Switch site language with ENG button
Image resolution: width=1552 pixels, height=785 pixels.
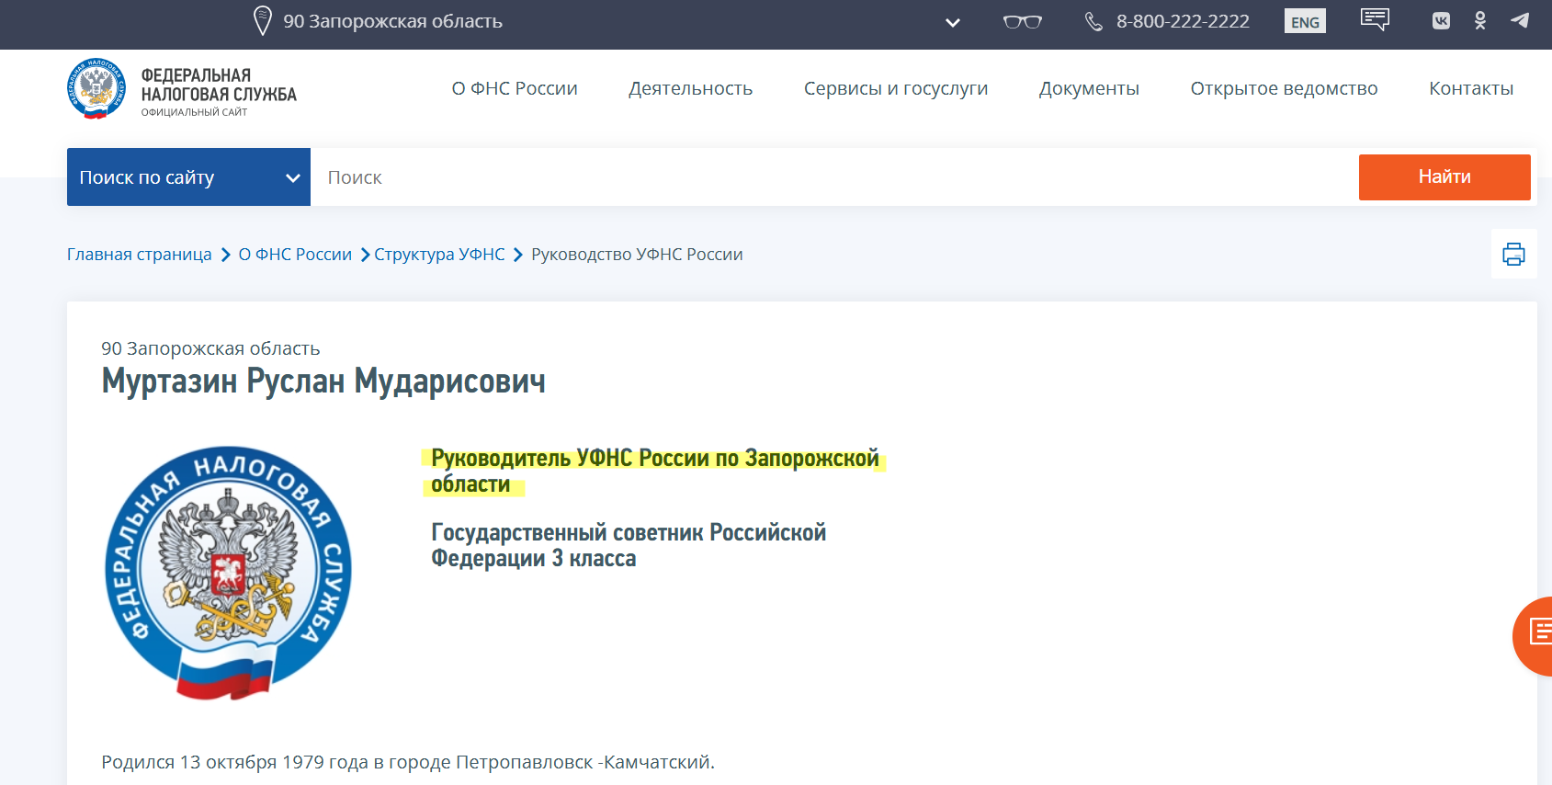pos(1305,22)
